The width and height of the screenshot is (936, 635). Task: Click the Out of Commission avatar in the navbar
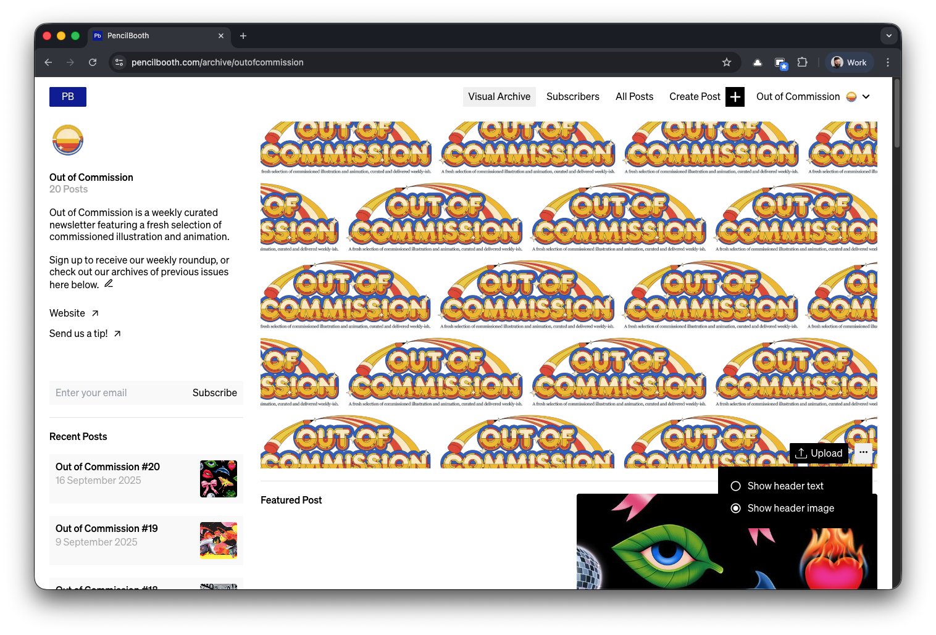coord(851,97)
